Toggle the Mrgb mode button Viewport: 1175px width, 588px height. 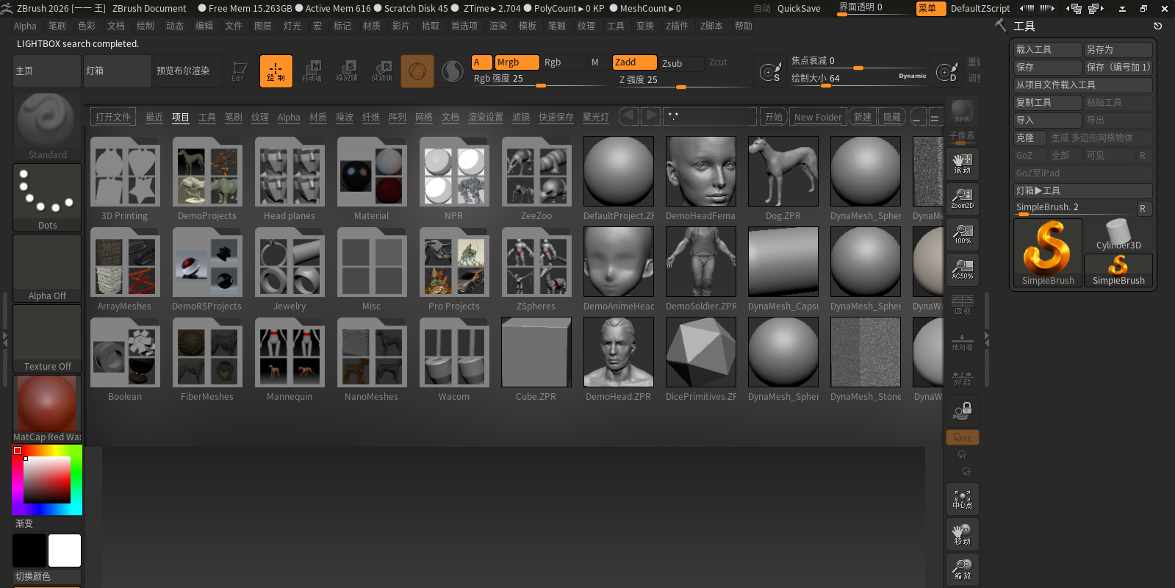(x=517, y=62)
